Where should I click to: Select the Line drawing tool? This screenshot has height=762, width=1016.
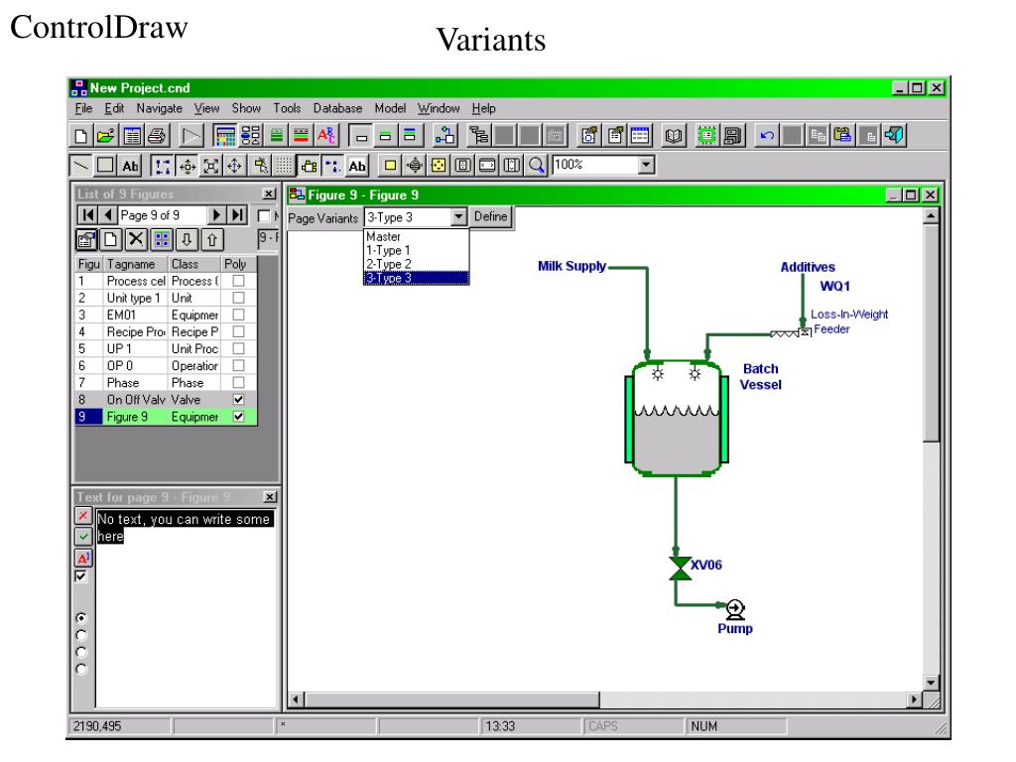coord(81,166)
